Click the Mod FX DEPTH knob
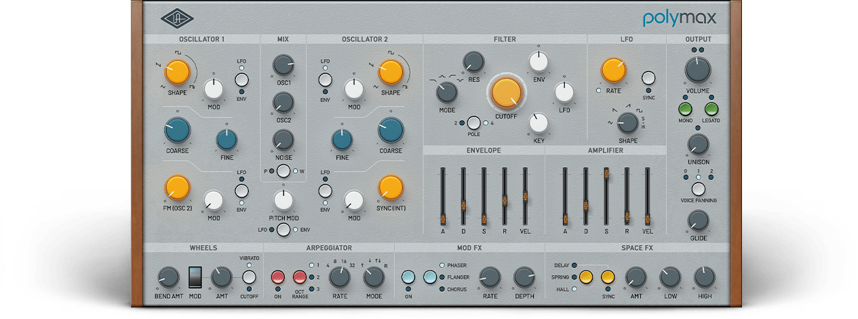858x319 pixels. (524, 277)
